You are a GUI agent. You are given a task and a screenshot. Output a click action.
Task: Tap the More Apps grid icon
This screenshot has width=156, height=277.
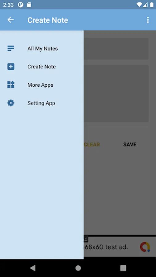coord(11,85)
